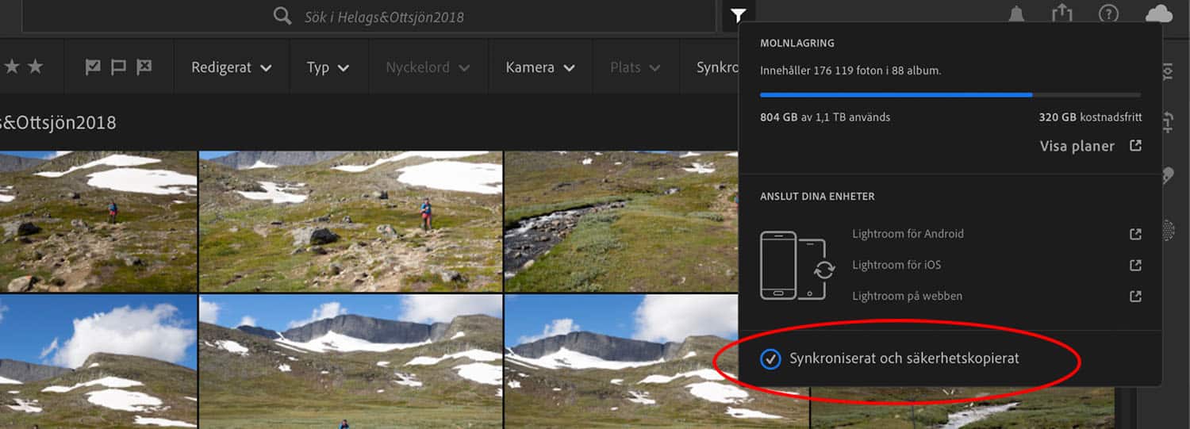Open notifications via the bell icon

tap(1015, 14)
